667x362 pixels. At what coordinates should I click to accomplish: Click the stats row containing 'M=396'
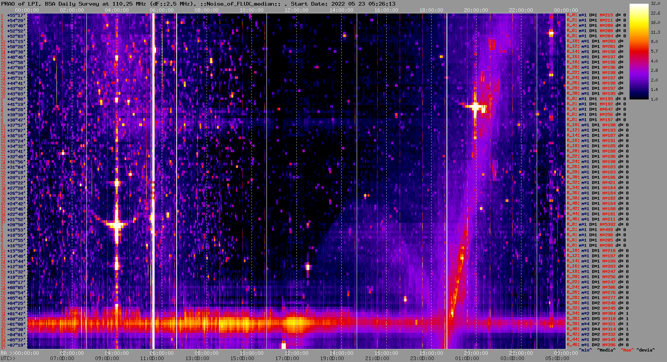[x=598, y=345]
